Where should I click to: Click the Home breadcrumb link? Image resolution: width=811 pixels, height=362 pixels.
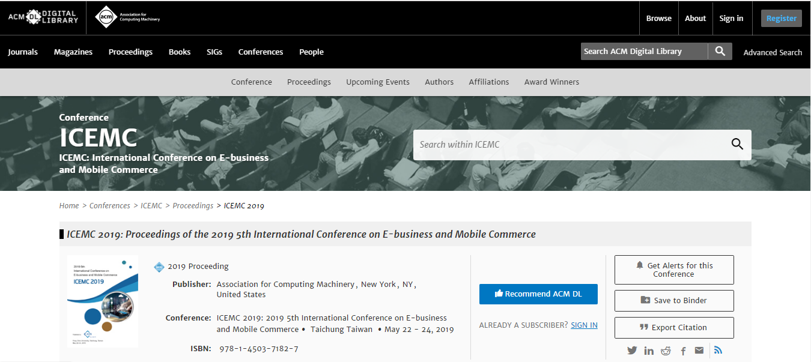click(x=69, y=205)
